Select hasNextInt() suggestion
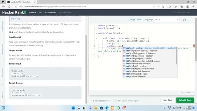 pyautogui.click(x=149, y=76)
